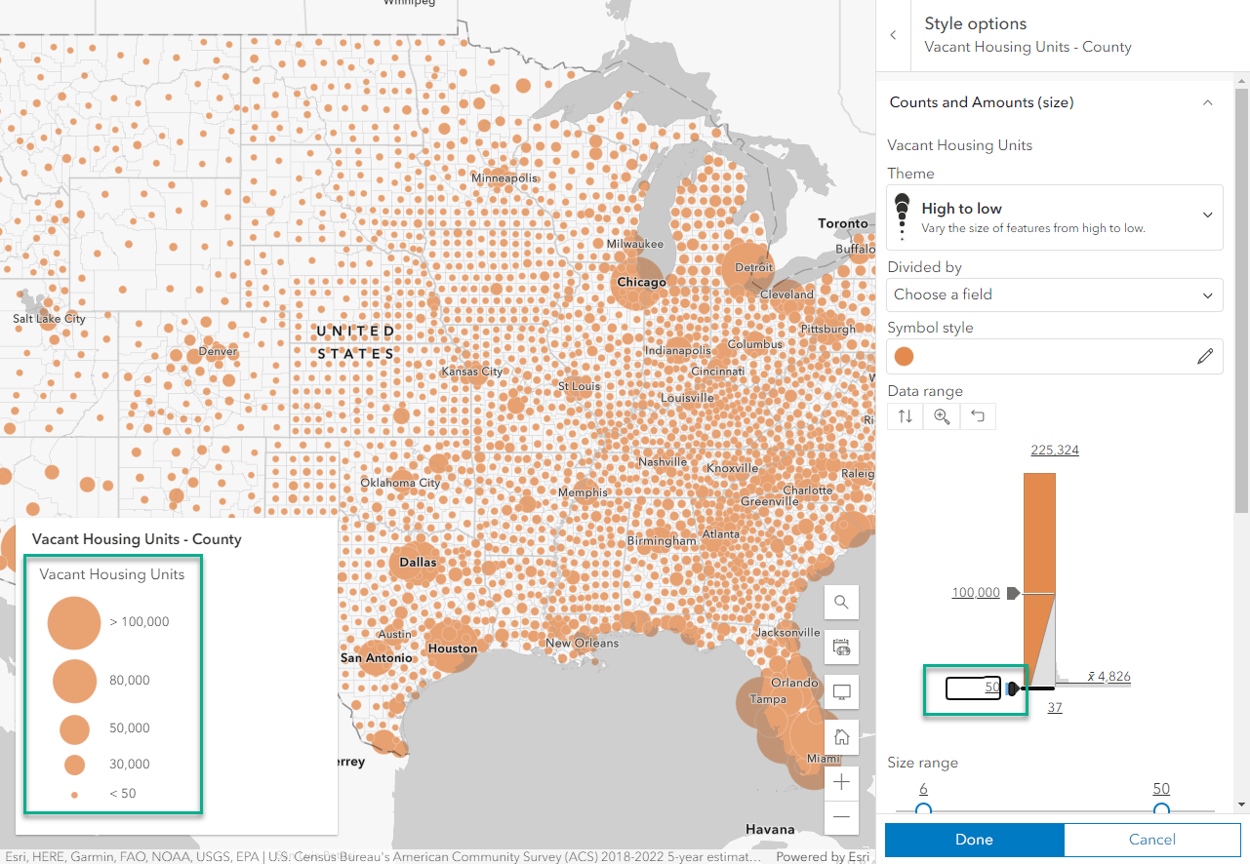Open the map scale and globe tool
The image size is (1250, 864).
click(841, 648)
